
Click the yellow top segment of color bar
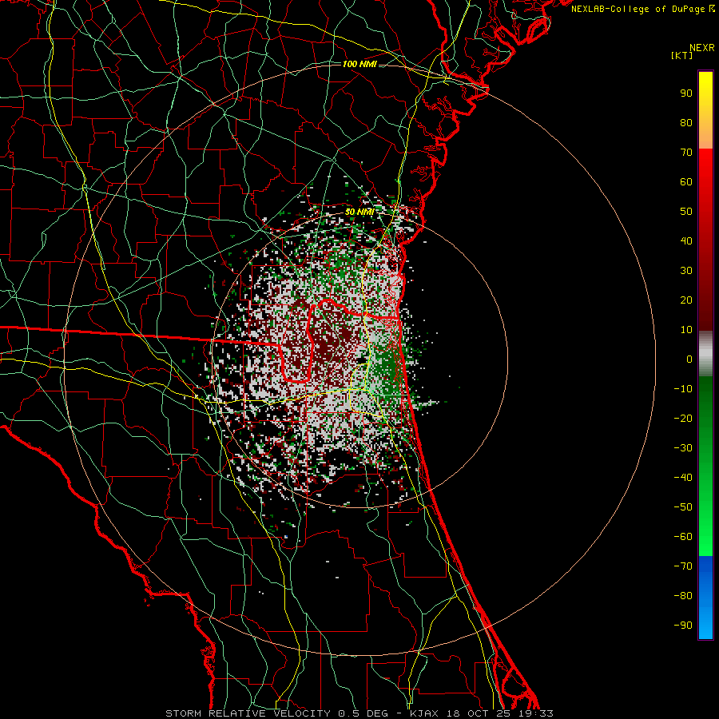[x=705, y=110]
